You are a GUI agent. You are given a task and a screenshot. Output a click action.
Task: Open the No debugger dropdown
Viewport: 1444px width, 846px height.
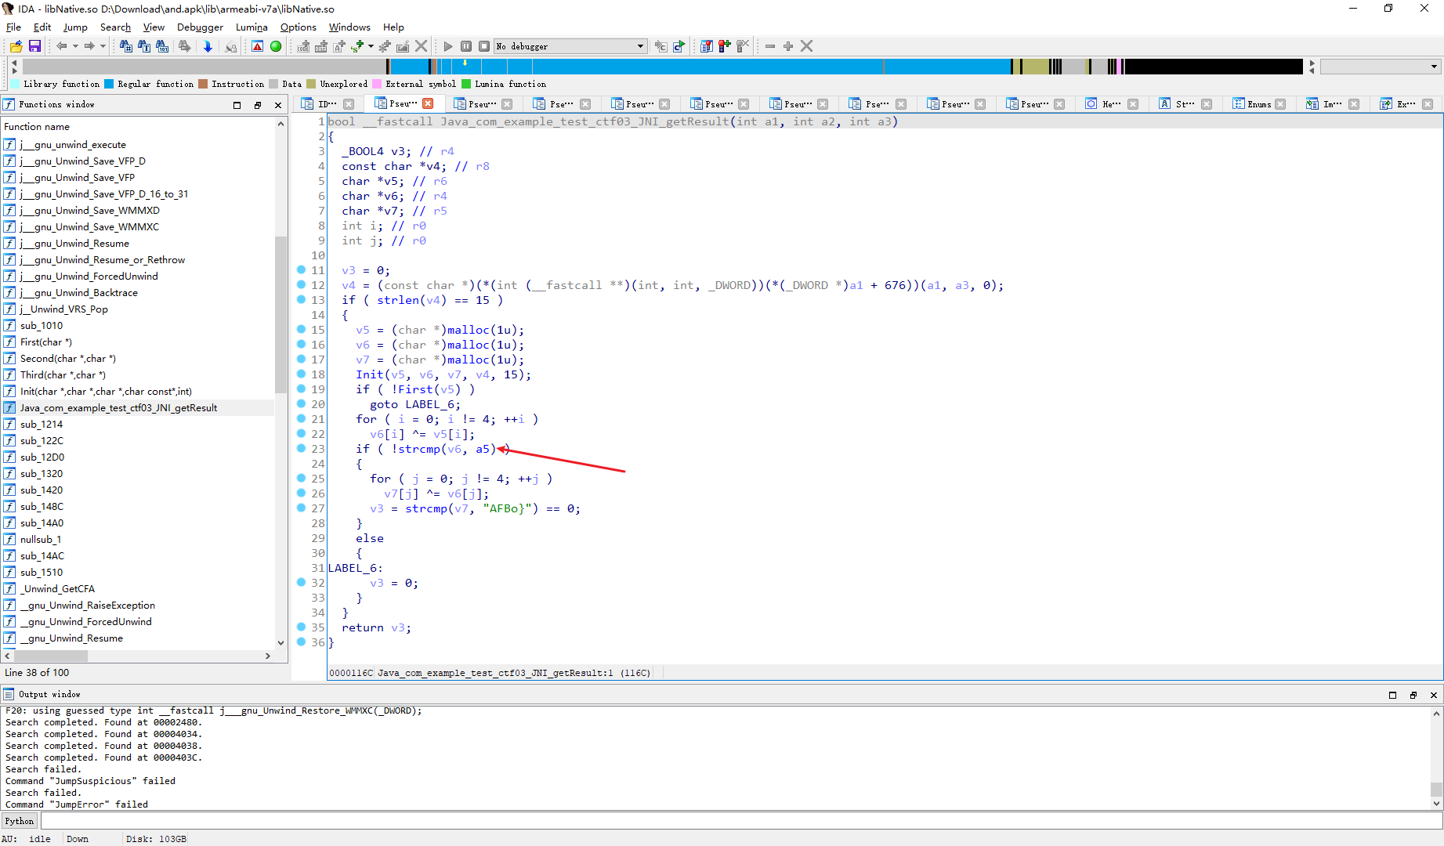tap(640, 46)
